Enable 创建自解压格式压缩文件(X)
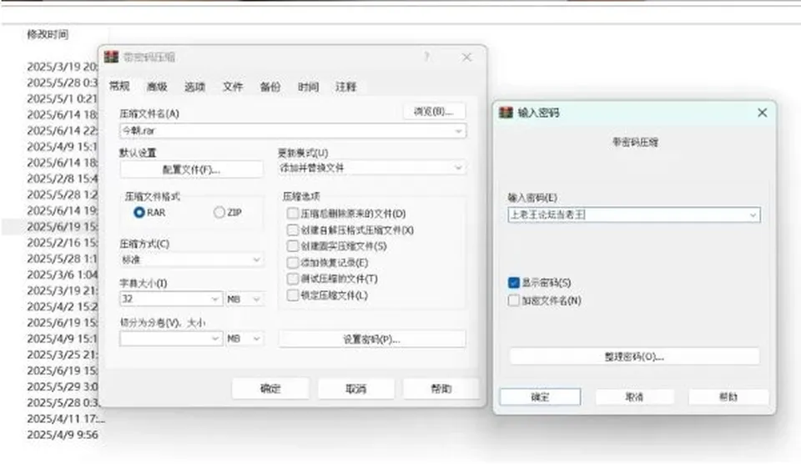Viewport: 801px width, 464px height. point(293,230)
